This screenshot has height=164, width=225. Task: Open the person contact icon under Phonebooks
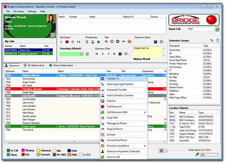(93, 42)
